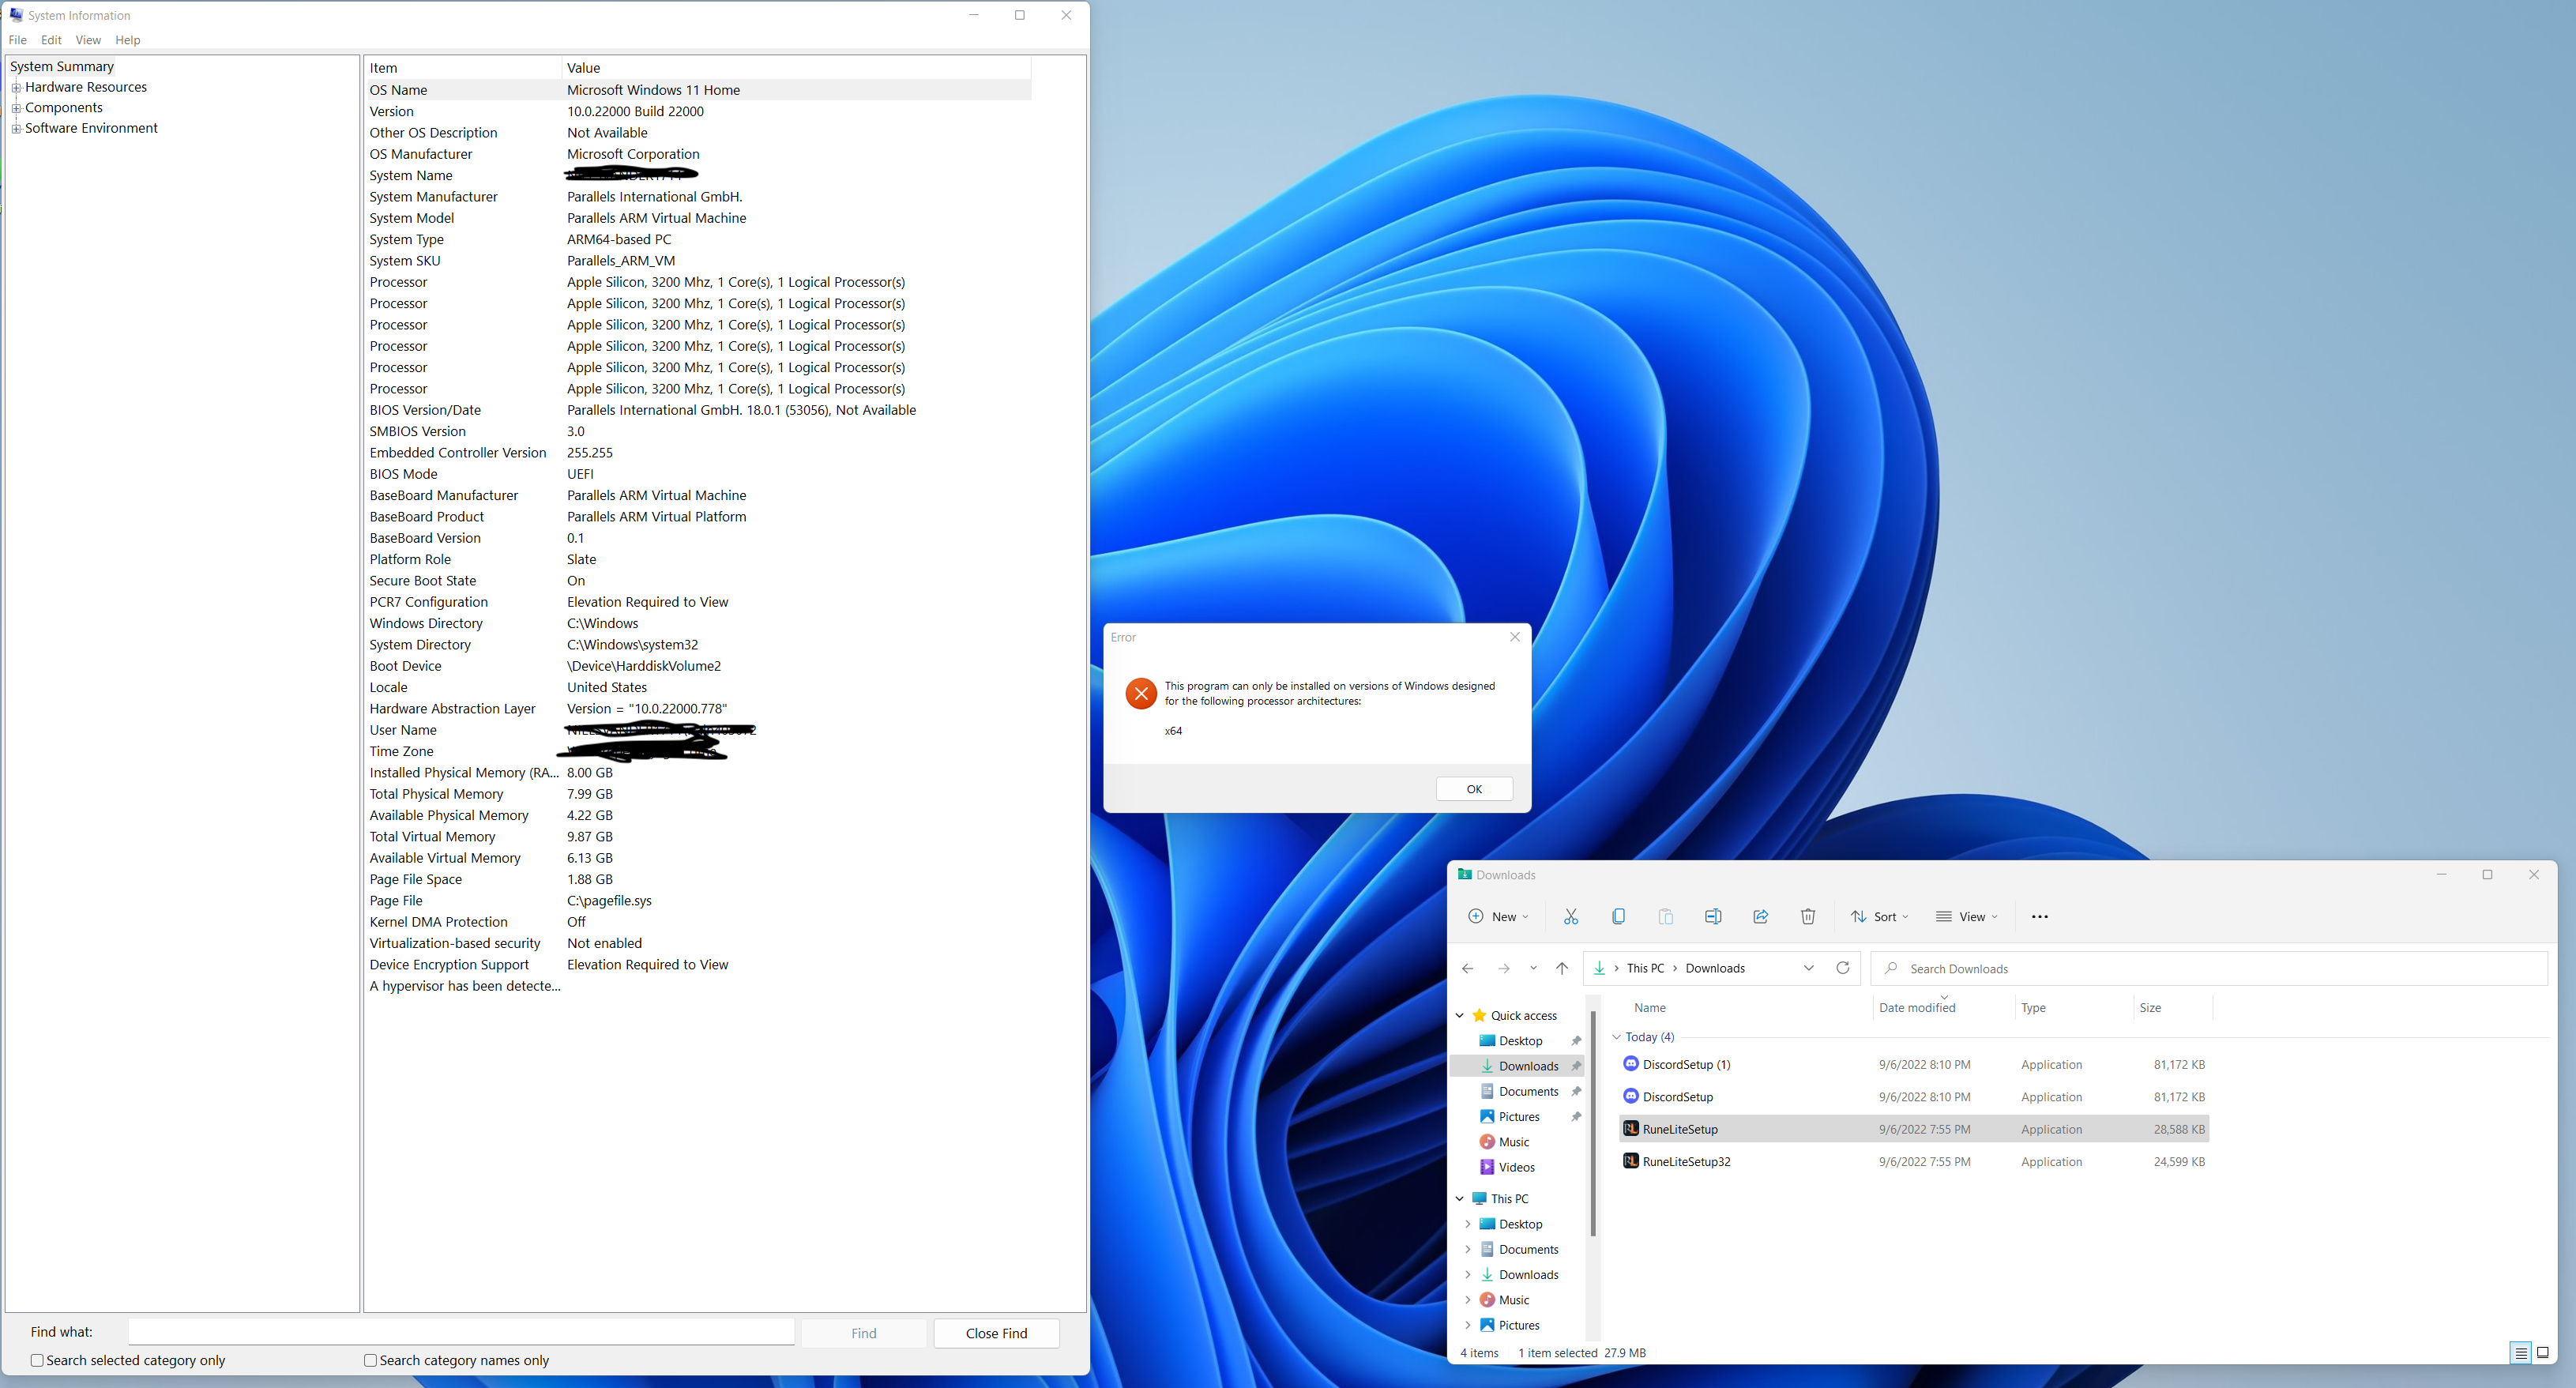Click the red error icon in Error dialog
The width and height of the screenshot is (2576, 1388).
1141,693
